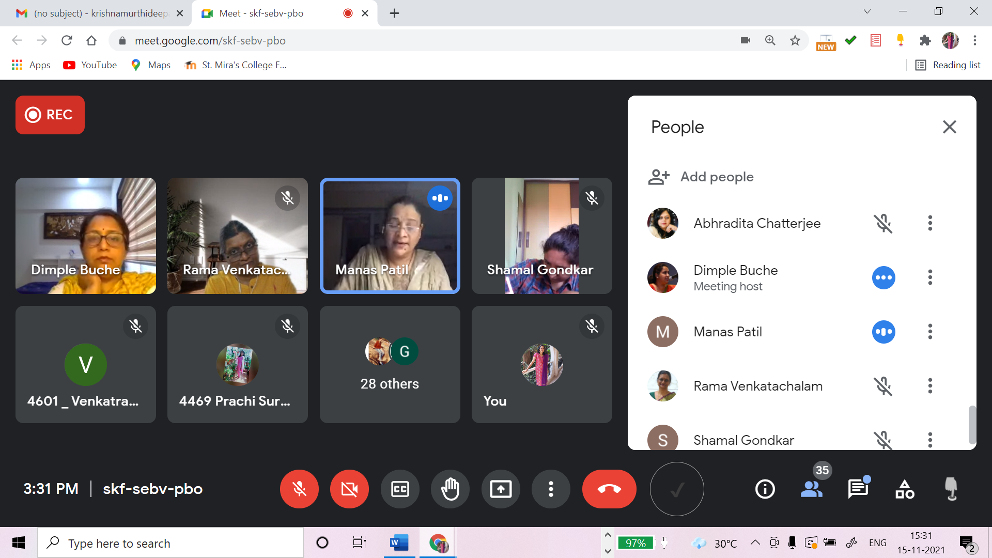
Task: Open the Activities shapes icon
Action: click(x=905, y=489)
